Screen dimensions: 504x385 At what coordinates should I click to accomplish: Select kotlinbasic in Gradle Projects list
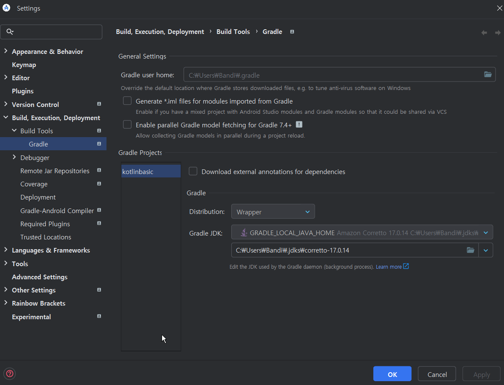click(151, 171)
